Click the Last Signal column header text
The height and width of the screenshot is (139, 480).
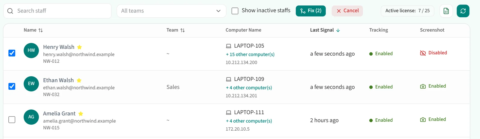pyautogui.click(x=322, y=30)
